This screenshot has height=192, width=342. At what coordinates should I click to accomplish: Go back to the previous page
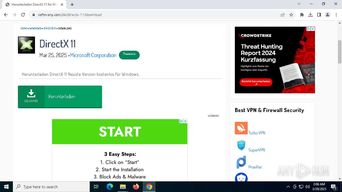(x=6, y=15)
